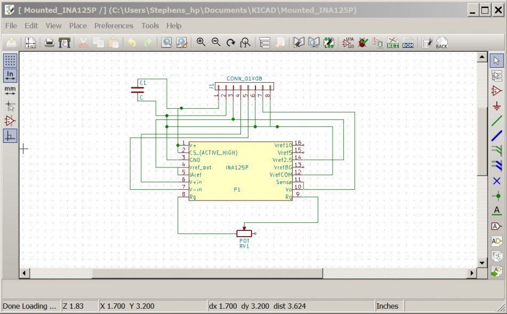Switch units to inches
Viewport: 507px width, 314px height.
pyautogui.click(x=10, y=75)
